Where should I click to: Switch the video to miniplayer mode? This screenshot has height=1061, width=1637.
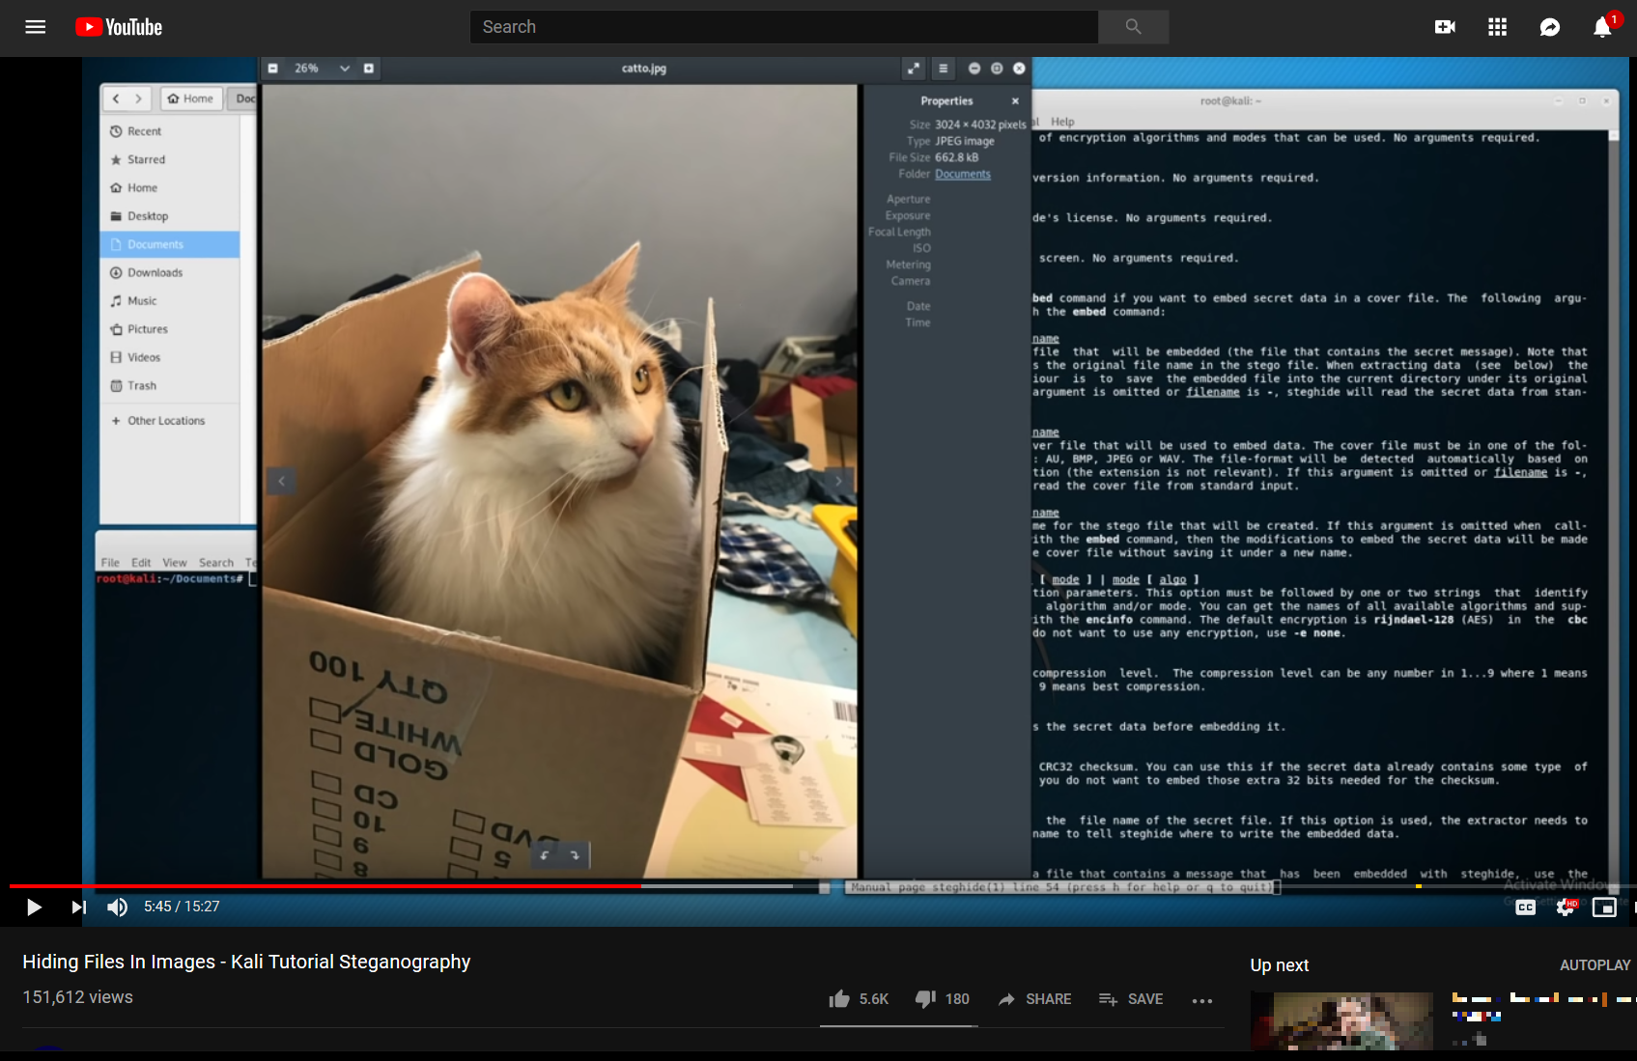pyautogui.click(x=1604, y=907)
